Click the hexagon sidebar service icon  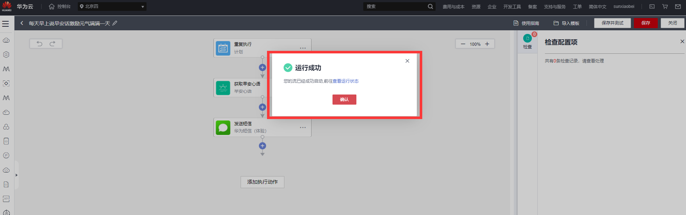6,54
